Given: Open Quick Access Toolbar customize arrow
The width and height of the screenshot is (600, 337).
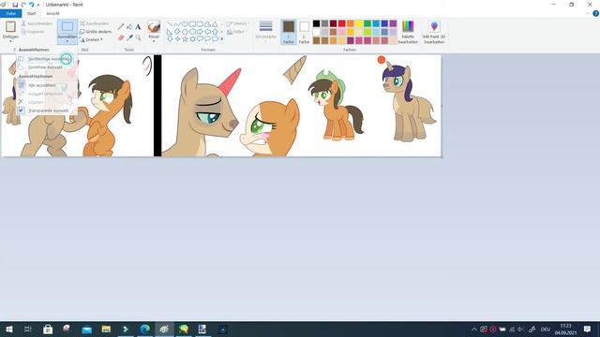Looking at the screenshot, I should [x=38, y=5].
